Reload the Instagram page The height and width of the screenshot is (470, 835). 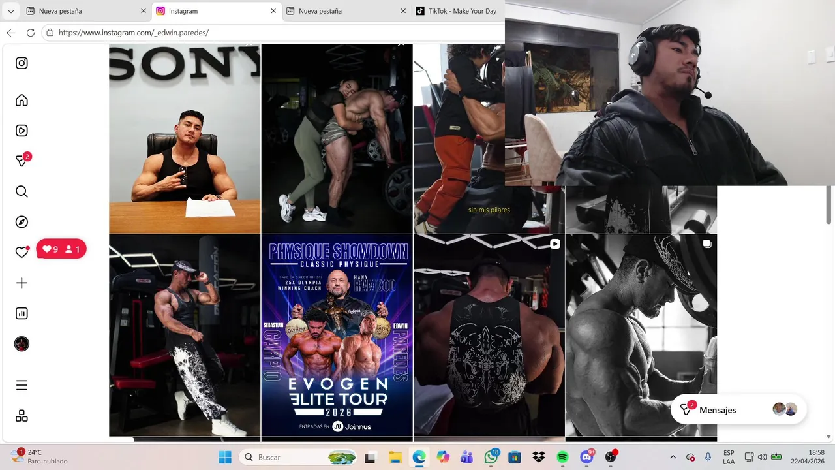[31, 33]
